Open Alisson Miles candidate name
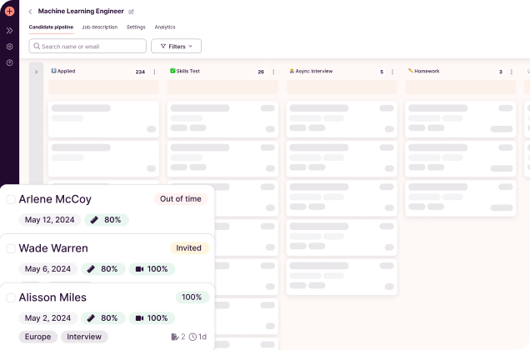This screenshot has width=530, height=350. [52, 297]
